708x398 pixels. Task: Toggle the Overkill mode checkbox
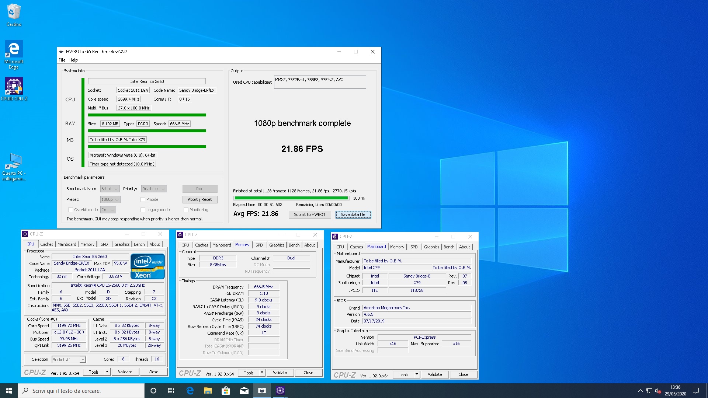[70, 210]
